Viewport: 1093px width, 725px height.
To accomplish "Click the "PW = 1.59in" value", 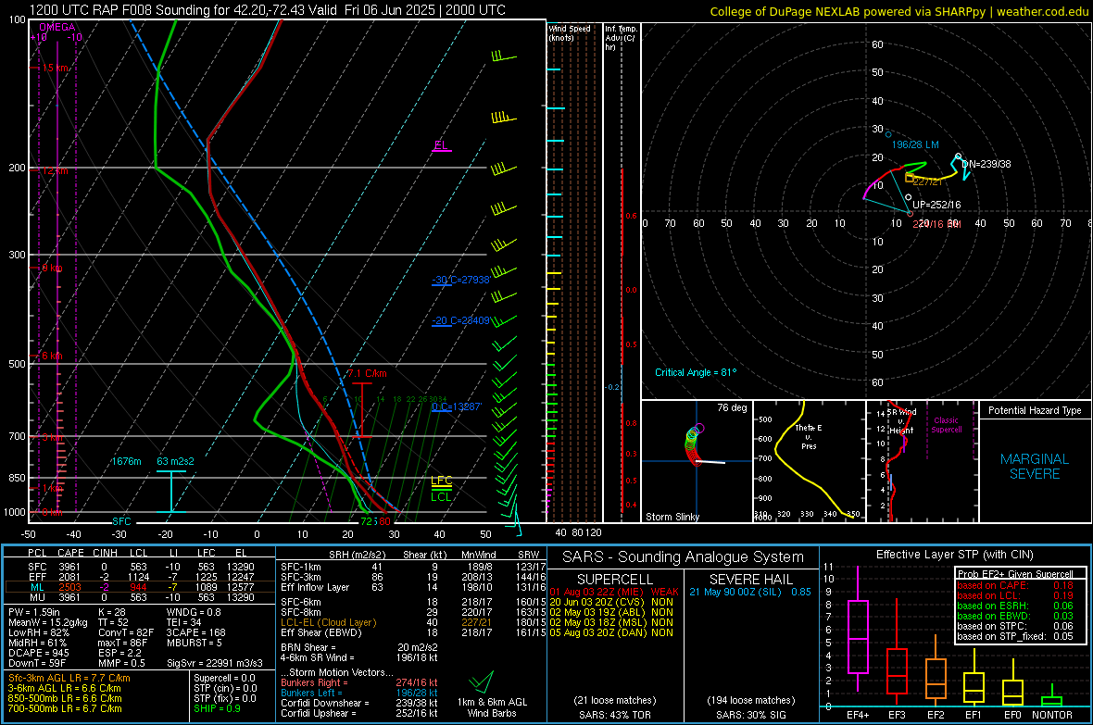I will pyautogui.click(x=34, y=612).
